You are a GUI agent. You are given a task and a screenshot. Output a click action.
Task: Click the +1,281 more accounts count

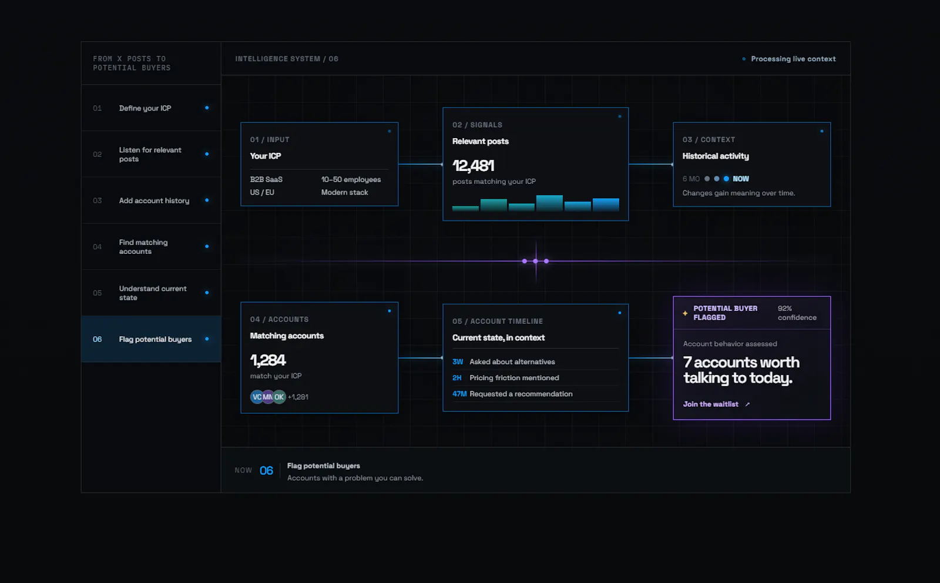[298, 397]
